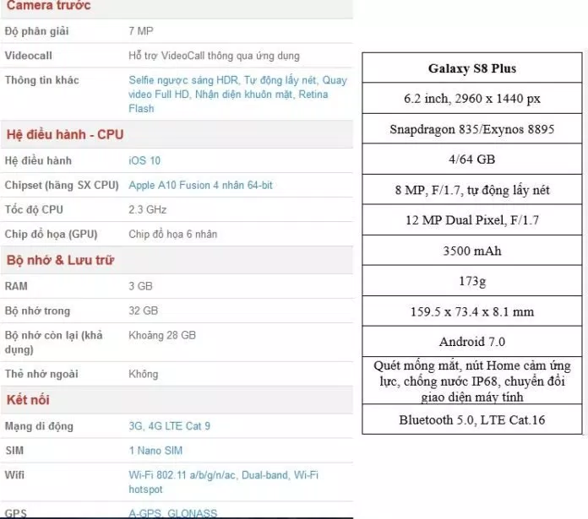Click the 'Wifi' row label
The height and width of the screenshot is (519, 588).
click(x=14, y=475)
